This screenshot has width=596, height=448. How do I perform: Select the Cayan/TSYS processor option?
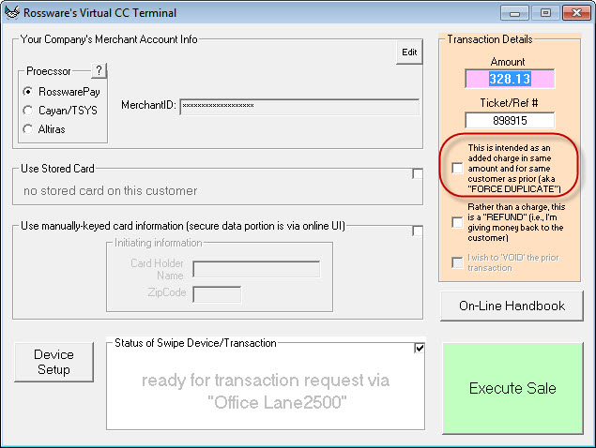[29, 111]
